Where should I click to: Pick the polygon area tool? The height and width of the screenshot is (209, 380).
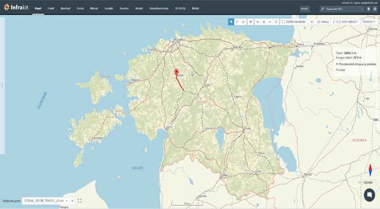click(243, 22)
